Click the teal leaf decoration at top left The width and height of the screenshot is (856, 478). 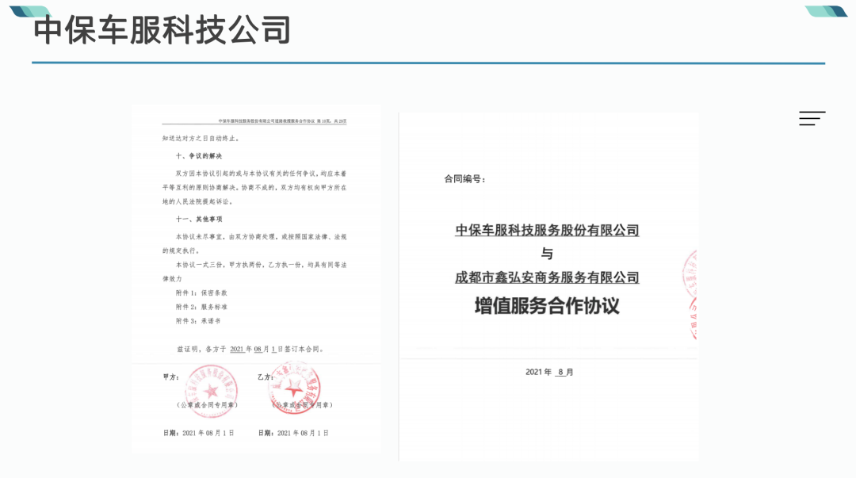[x=32, y=11]
